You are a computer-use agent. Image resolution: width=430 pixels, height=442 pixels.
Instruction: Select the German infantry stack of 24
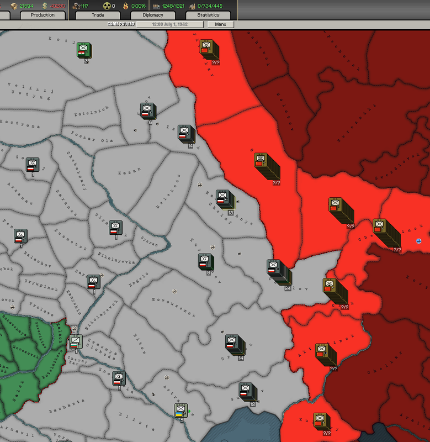point(279,272)
